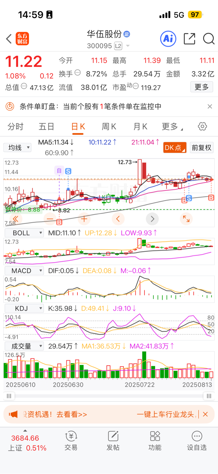Dismiss the 条件单盯盘 notice
This screenshot has width=218, height=474.
(x=210, y=106)
